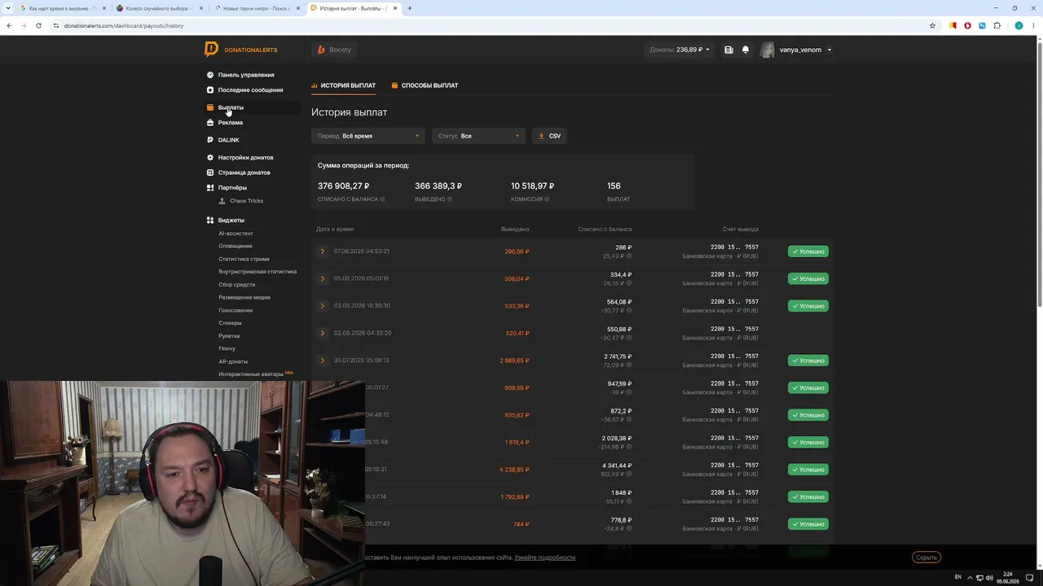Click the Выплаты wallet icon in sidebar
This screenshot has height=586, width=1043.
210,107
